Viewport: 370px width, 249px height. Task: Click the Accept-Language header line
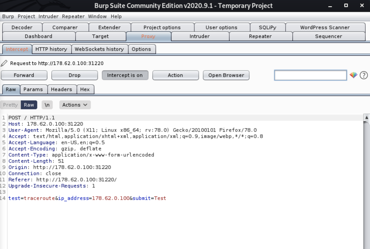(57, 142)
